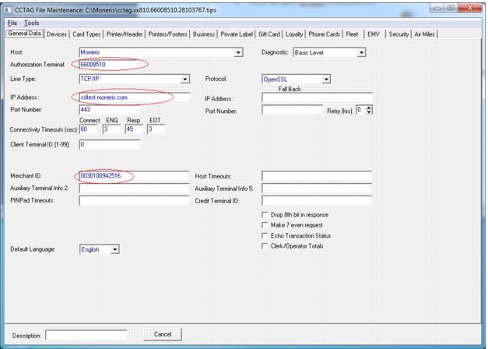This screenshot has width=488, height=349.
Task: Open the Tools menu
Action: [32, 23]
